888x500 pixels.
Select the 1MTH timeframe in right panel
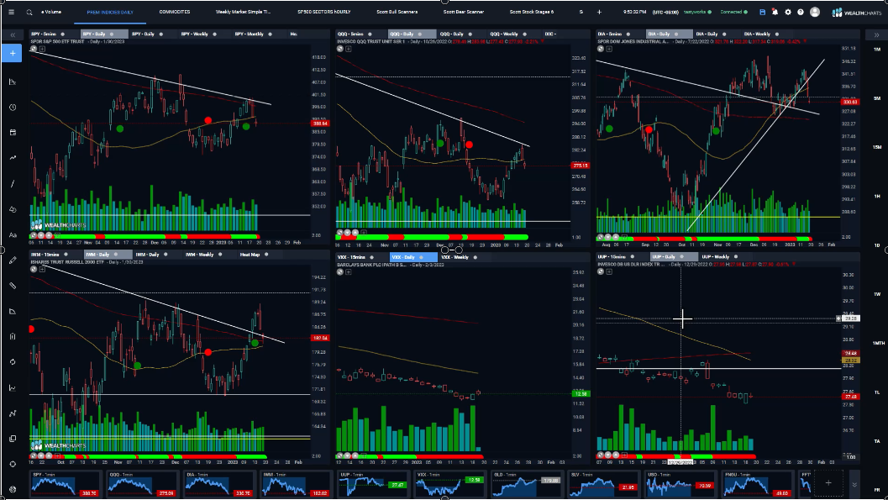pyautogui.click(x=877, y=343)
